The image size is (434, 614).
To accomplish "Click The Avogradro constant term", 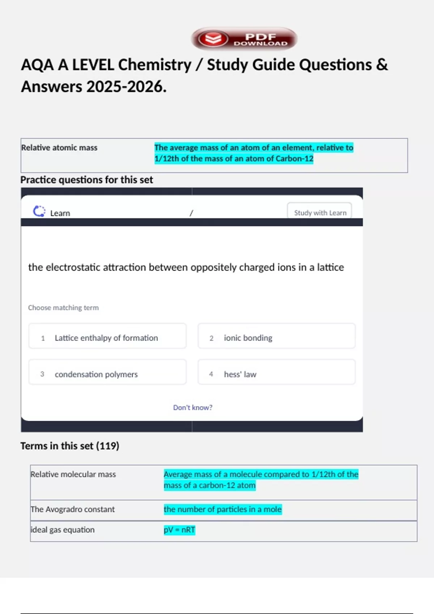I will tap(73, 509).
